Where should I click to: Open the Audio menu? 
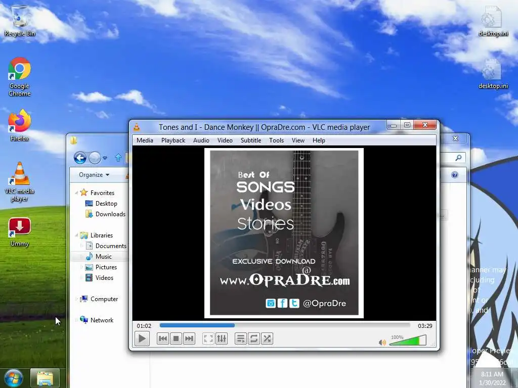click(x=201, y=140)
